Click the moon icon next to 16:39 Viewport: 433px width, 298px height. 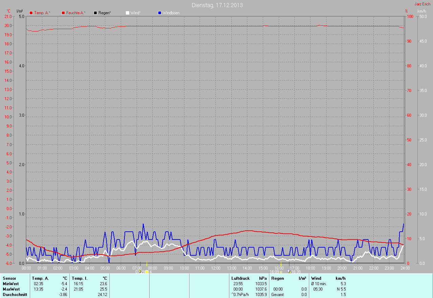tap(289, 271)
